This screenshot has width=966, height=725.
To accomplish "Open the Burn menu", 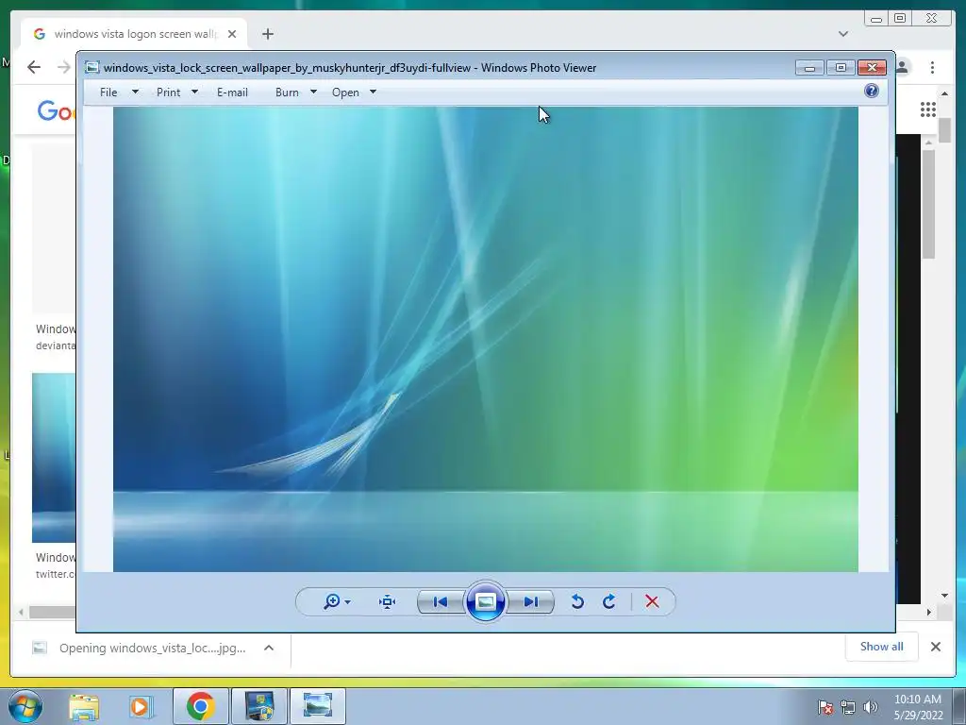I will (x=287, y=92).
